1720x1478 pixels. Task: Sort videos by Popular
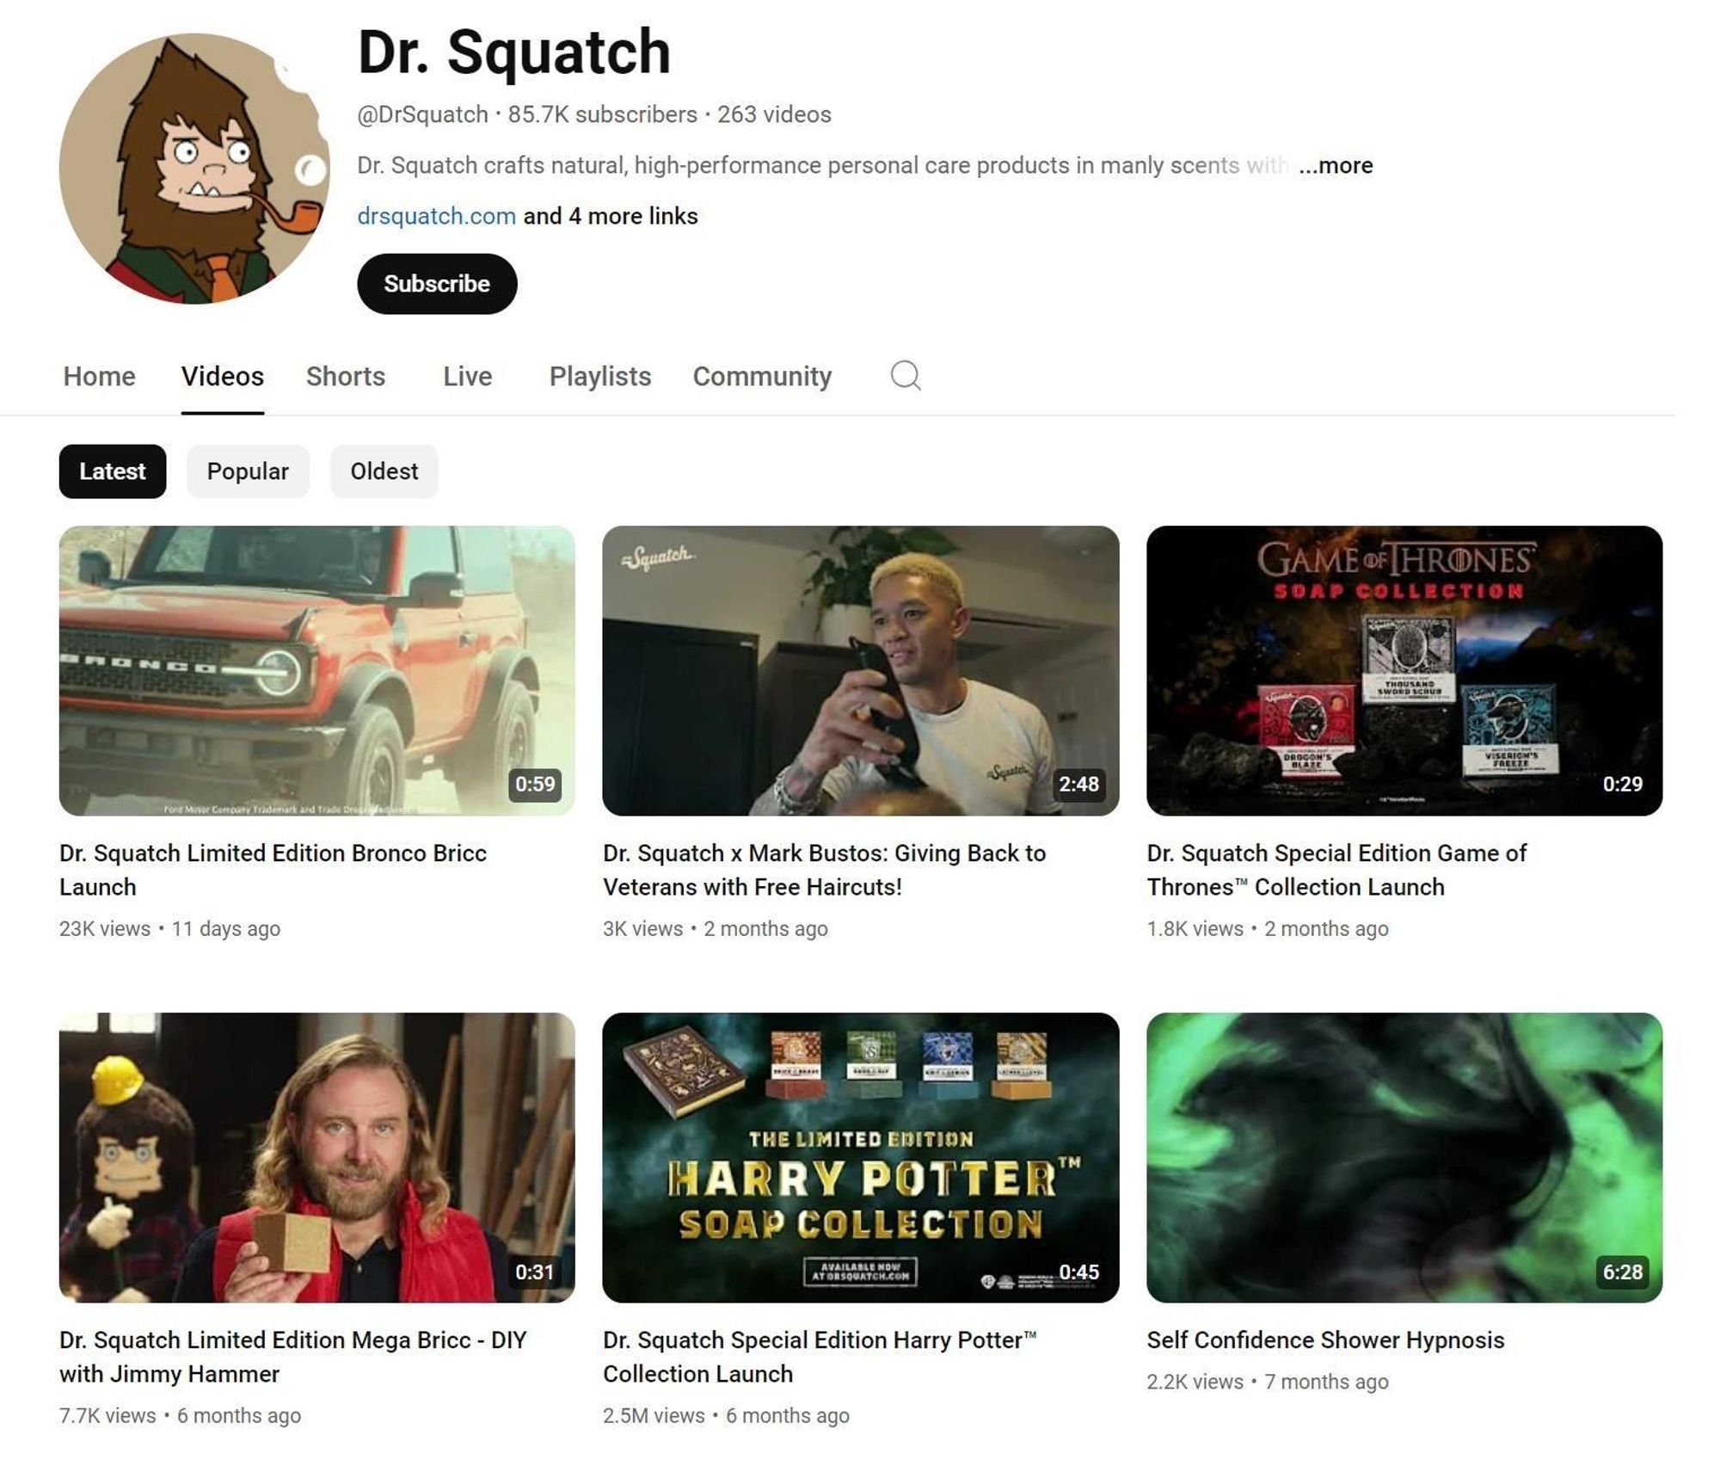[248, 471]
